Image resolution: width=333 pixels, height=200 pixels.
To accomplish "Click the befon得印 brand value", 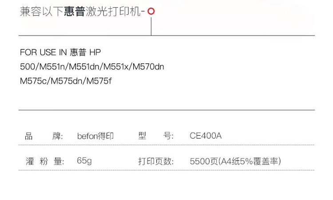I will pyautogui.click(x=95, y=136).
